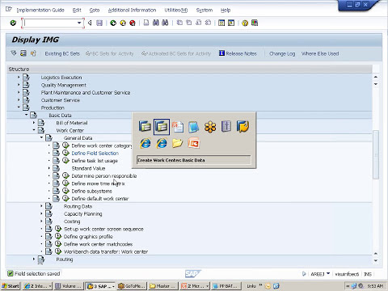This screenshot has height=291, width=388.
Task: Select the orange flower icon in switcher
Action: [210, 127]
